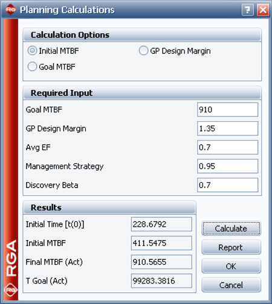This screenshot has height=304, width=272.
Task: Click the Discovery Beta input field
Action: pyautogui.click(x=228, y=185)
